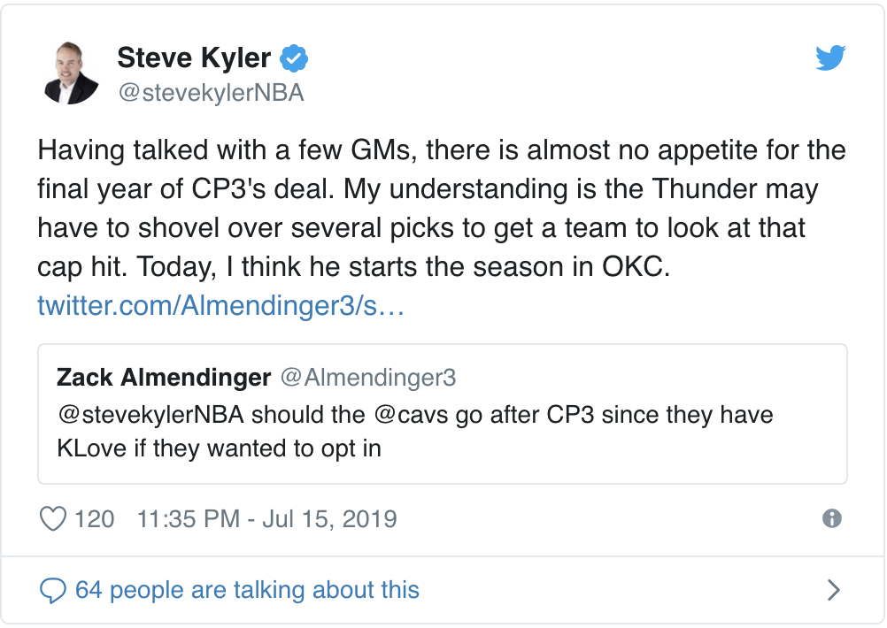Open the Steve Kyler display name
Screen dimensions: 887x628
point(193,58)
